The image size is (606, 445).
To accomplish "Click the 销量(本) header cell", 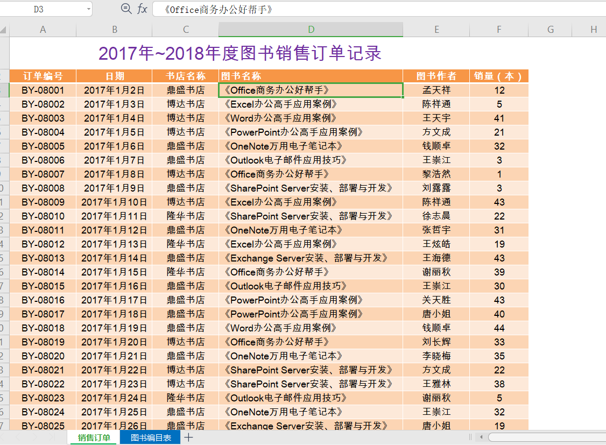I will click(499, 76).
